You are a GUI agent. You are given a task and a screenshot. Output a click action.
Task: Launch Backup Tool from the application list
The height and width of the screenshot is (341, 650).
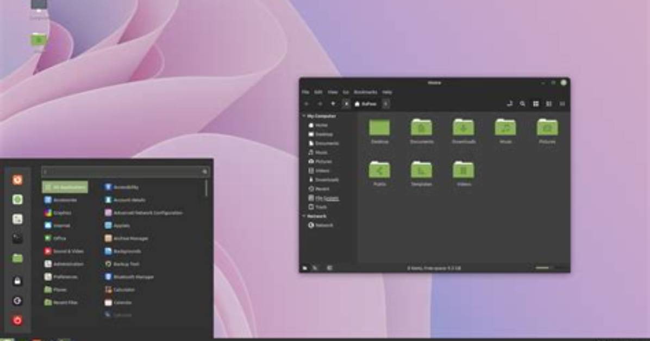click(x=122, y=264)
